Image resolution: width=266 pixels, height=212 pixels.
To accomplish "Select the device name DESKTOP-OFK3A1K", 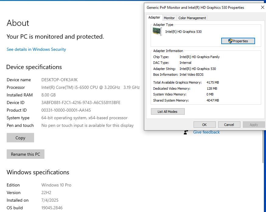I will click(59, 80).
